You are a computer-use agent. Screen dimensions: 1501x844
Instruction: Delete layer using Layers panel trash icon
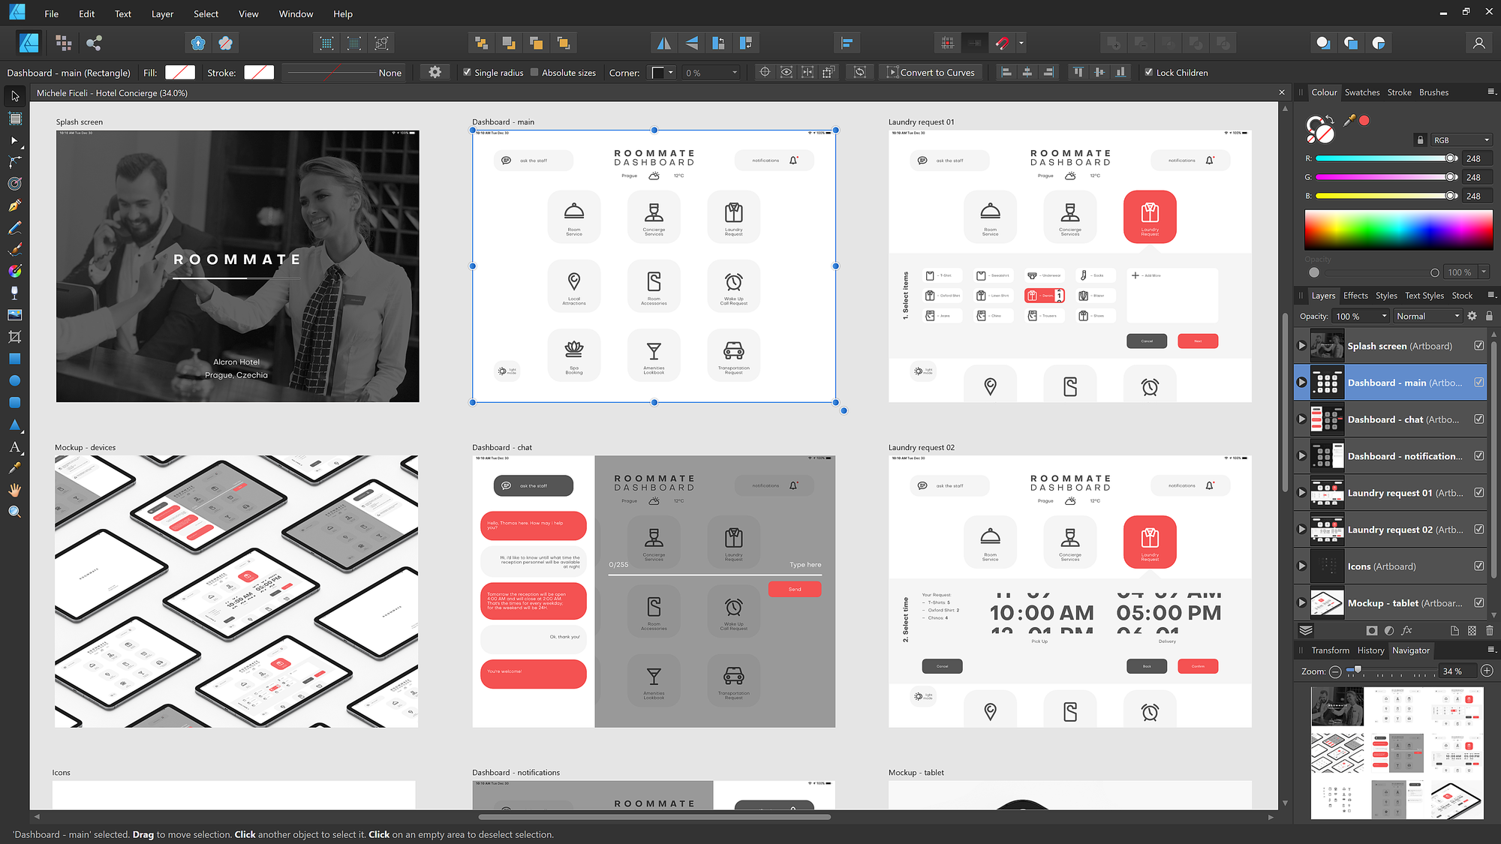click(x=1490, y=631)
